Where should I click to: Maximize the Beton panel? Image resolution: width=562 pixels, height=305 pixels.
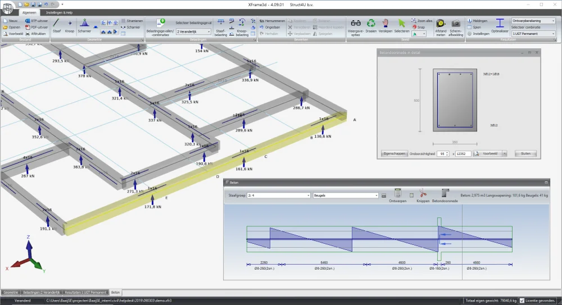point(546,183)
